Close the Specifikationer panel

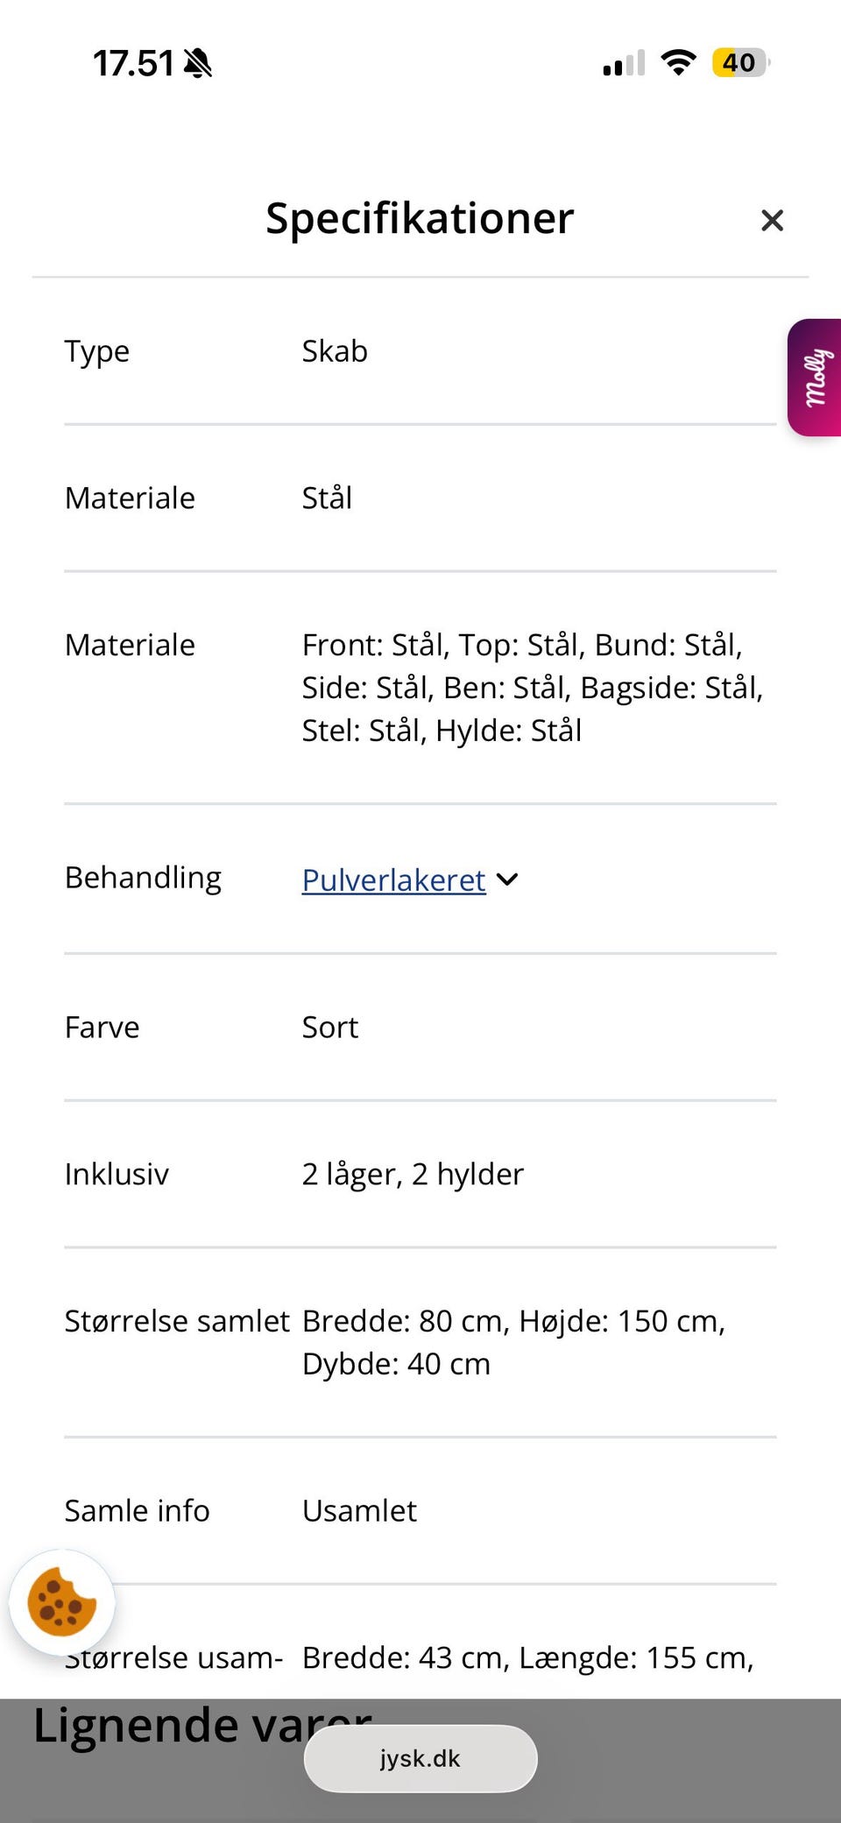[x=772, y=220]
